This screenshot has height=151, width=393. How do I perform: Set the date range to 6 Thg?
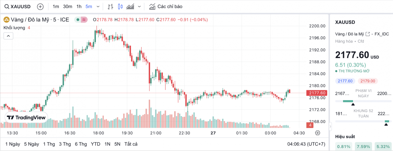(81, 144)
